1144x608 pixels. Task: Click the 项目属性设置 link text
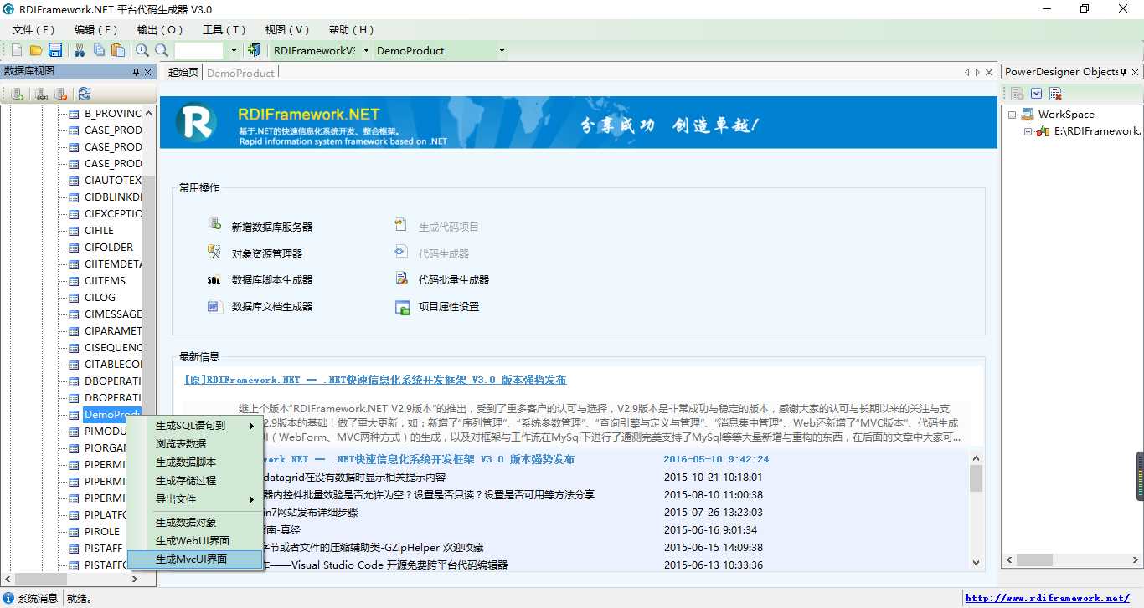[x=449, y=307]
